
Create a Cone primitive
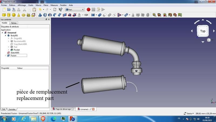click(x=19, y=15)
